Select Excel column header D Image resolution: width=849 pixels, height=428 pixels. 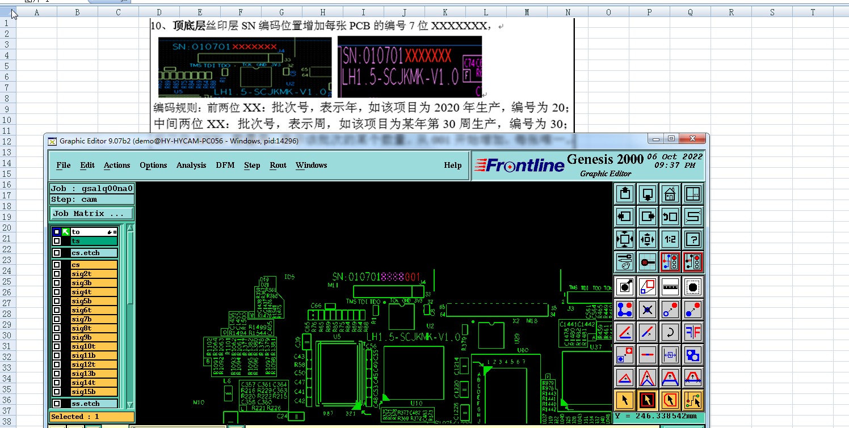(x=159, y=12)
